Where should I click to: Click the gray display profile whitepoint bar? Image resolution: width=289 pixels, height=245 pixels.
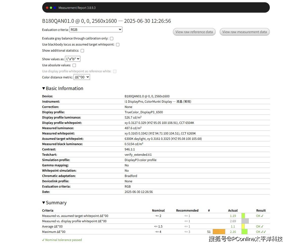[x=245, y=221]
